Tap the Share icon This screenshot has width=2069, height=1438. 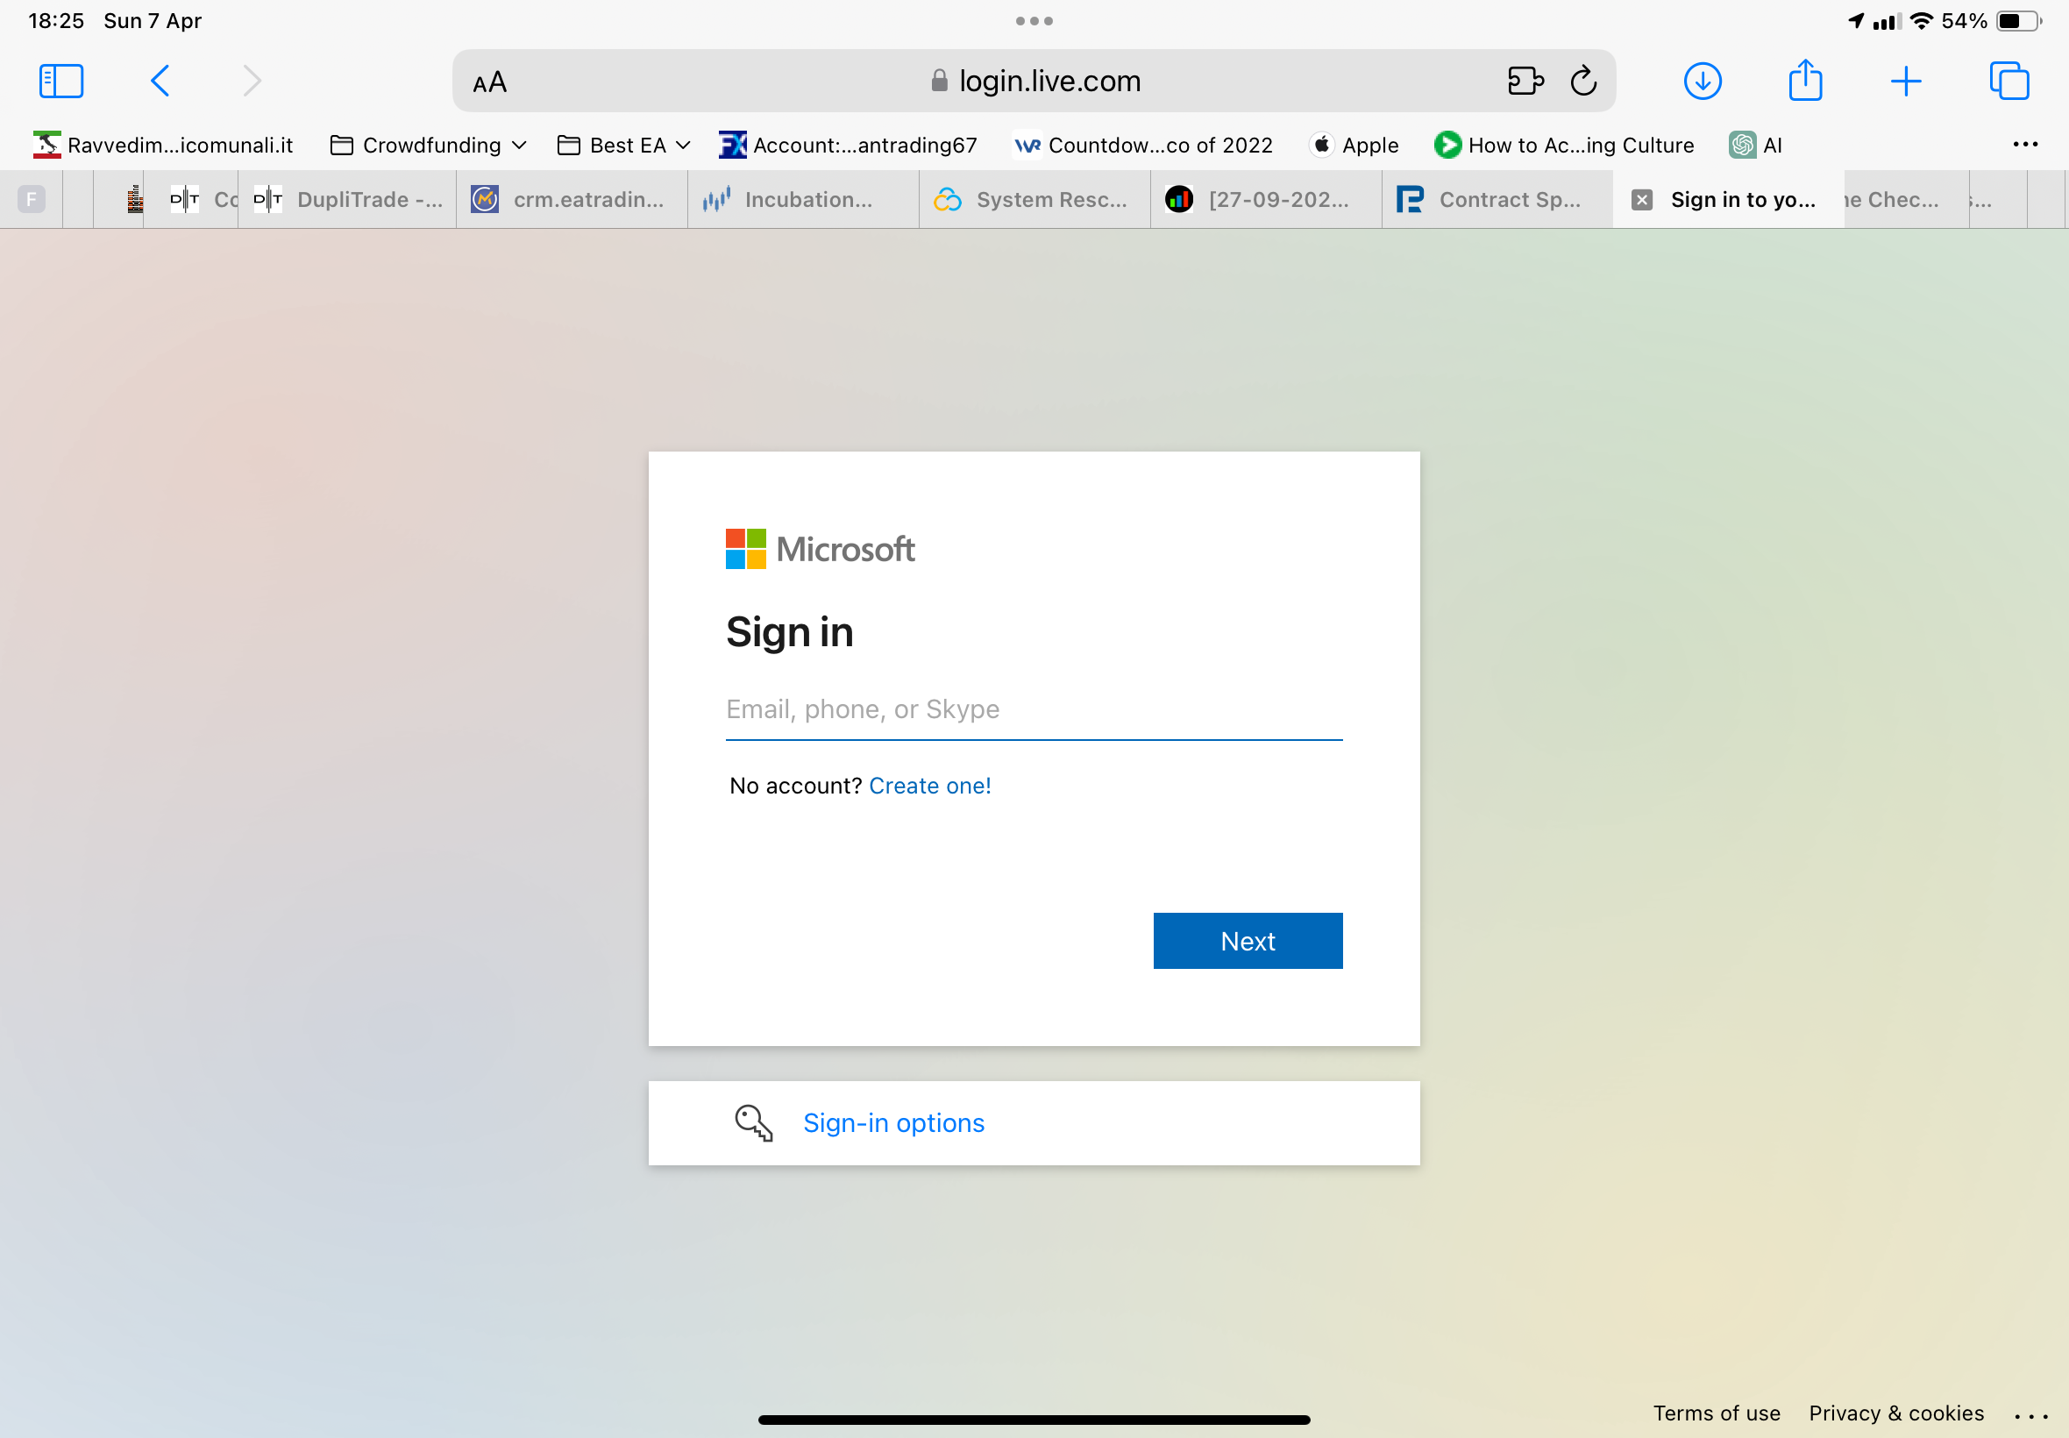coord(1805,80)
